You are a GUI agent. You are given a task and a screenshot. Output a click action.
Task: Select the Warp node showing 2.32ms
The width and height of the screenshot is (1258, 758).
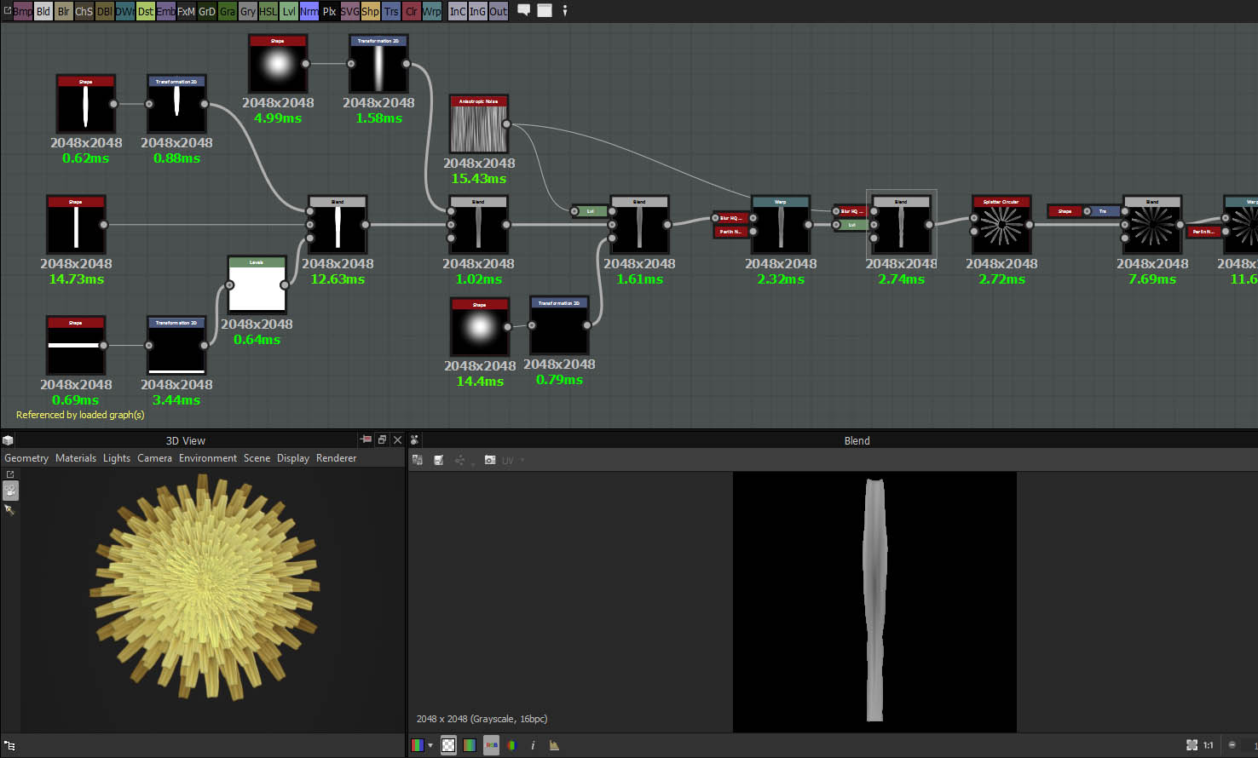(780, 225)
